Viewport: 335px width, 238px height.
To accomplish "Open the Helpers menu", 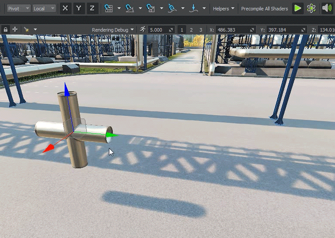I will [x=223, y=8].
